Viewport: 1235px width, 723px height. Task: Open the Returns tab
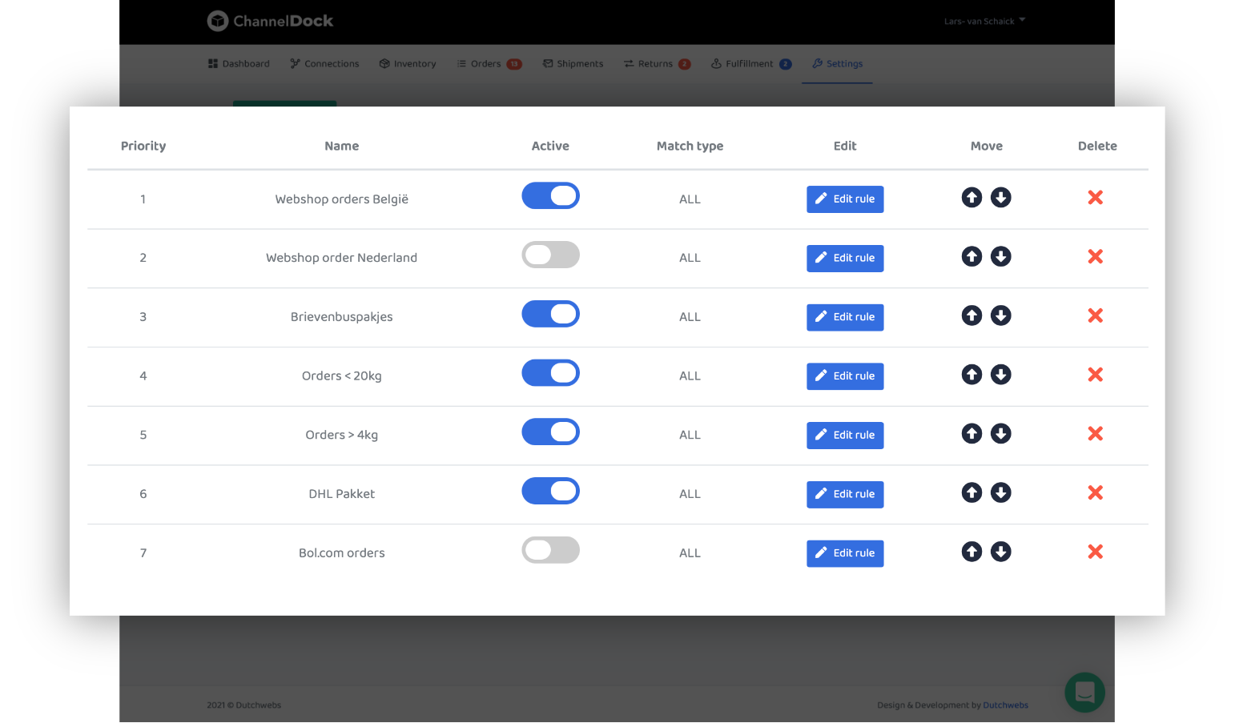(657, 63)
